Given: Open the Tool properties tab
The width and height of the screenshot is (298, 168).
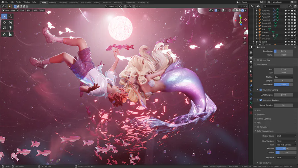Looking at the screenshot, I should (251, 52).
